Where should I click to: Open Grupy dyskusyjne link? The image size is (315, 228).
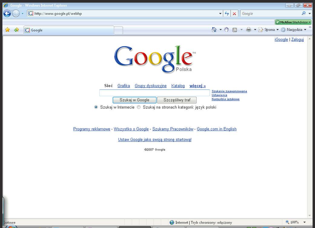tap(151, 86)
